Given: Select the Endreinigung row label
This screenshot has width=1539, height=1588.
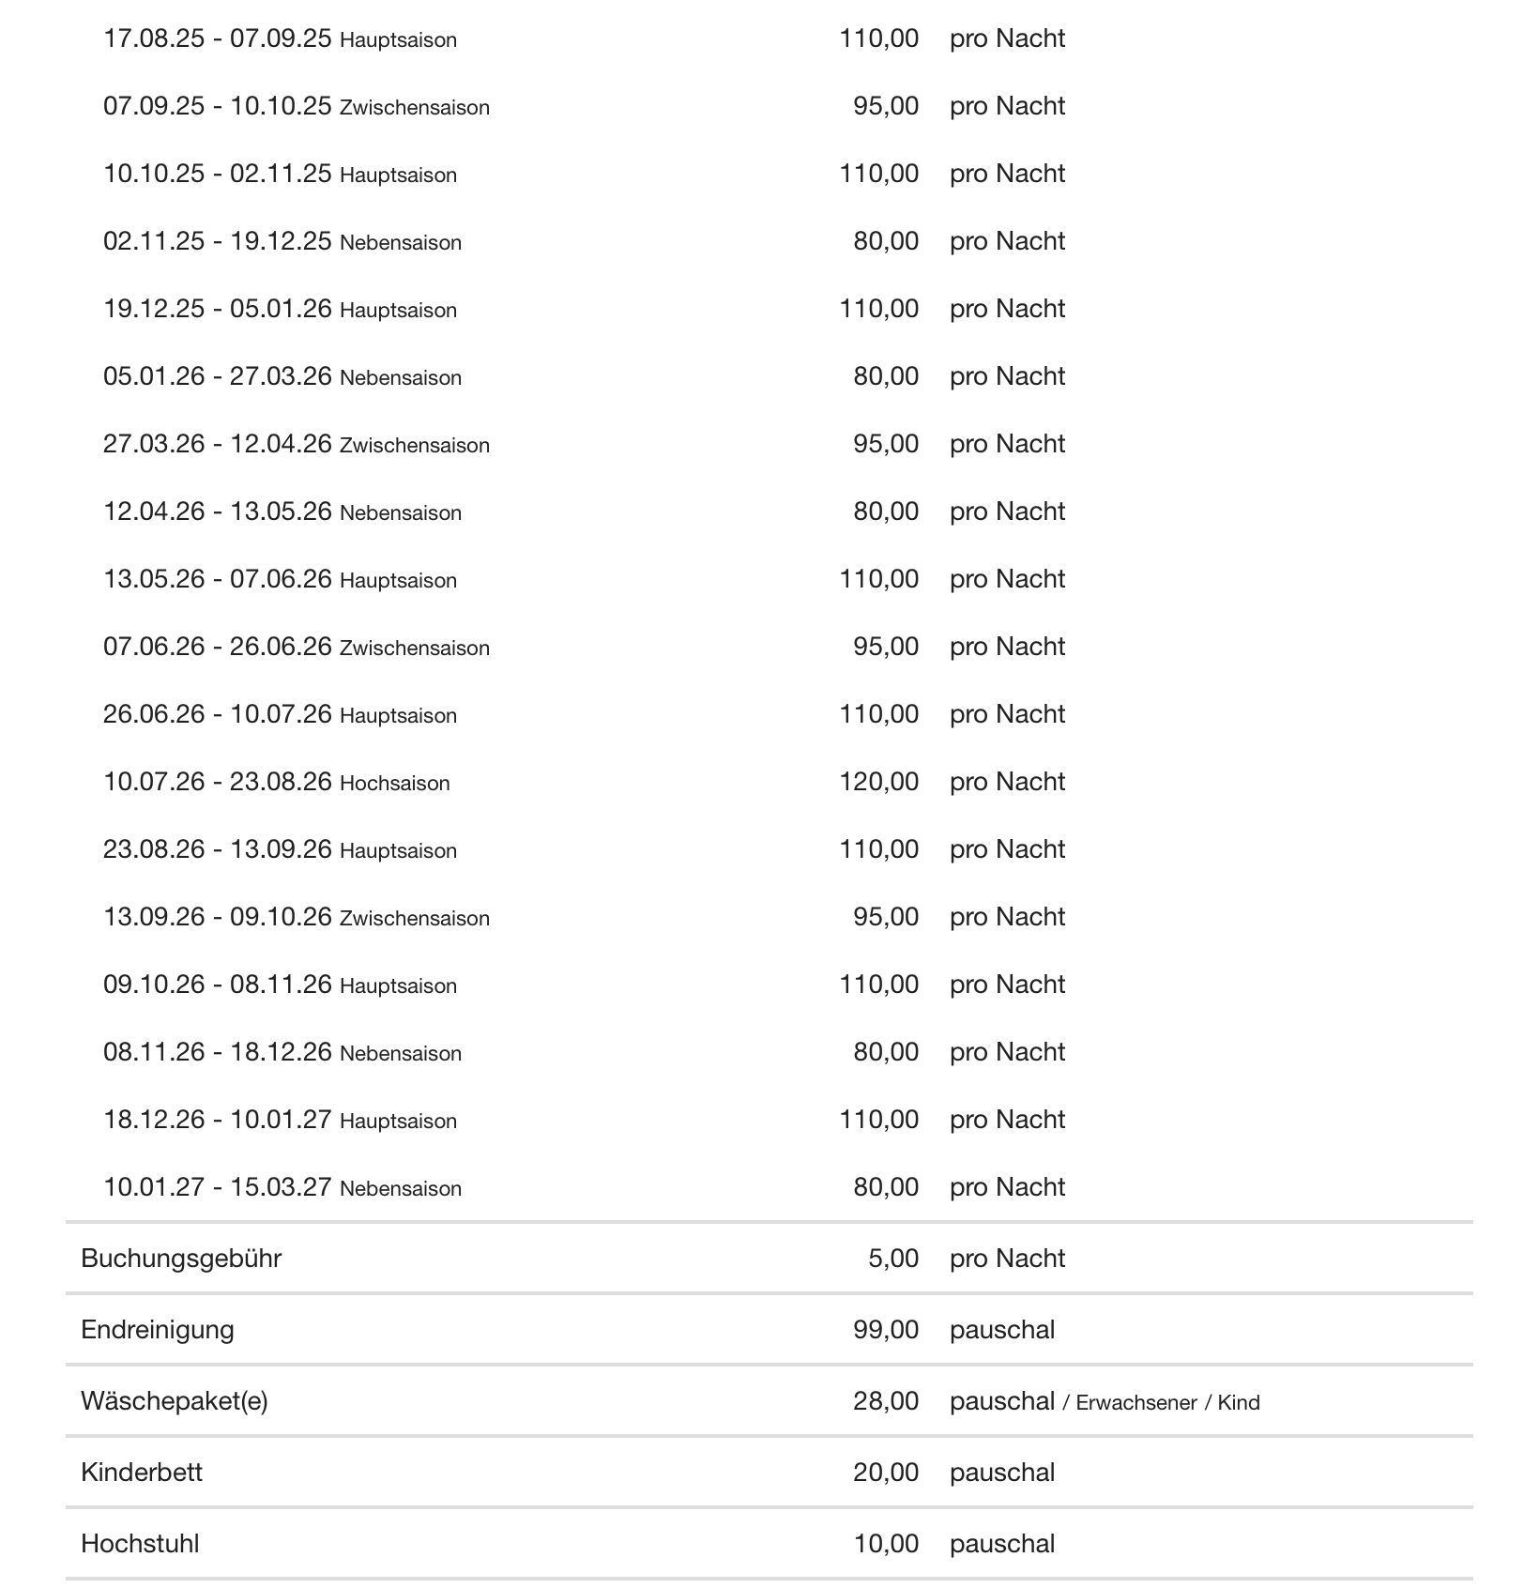Looking at the screenshot, I should tap(158, 1330).
